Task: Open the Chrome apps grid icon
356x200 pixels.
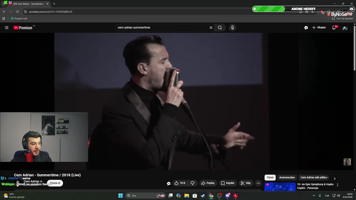Action: coord(4,19)
